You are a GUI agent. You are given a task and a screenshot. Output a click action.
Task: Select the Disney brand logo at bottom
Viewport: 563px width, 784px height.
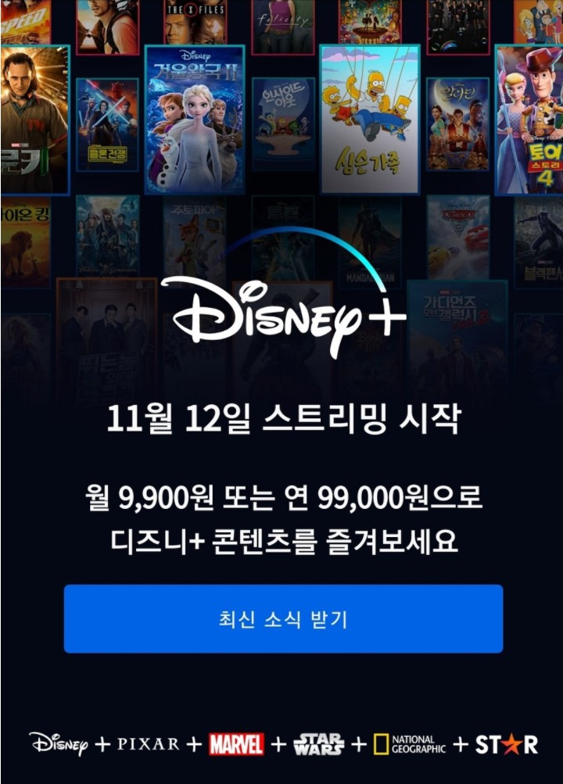59,744
